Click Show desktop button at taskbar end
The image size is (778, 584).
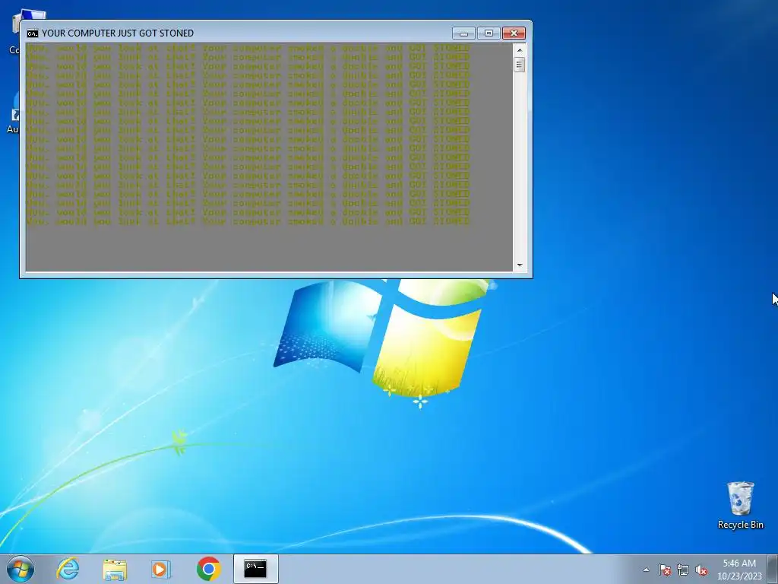click(773, 569)
